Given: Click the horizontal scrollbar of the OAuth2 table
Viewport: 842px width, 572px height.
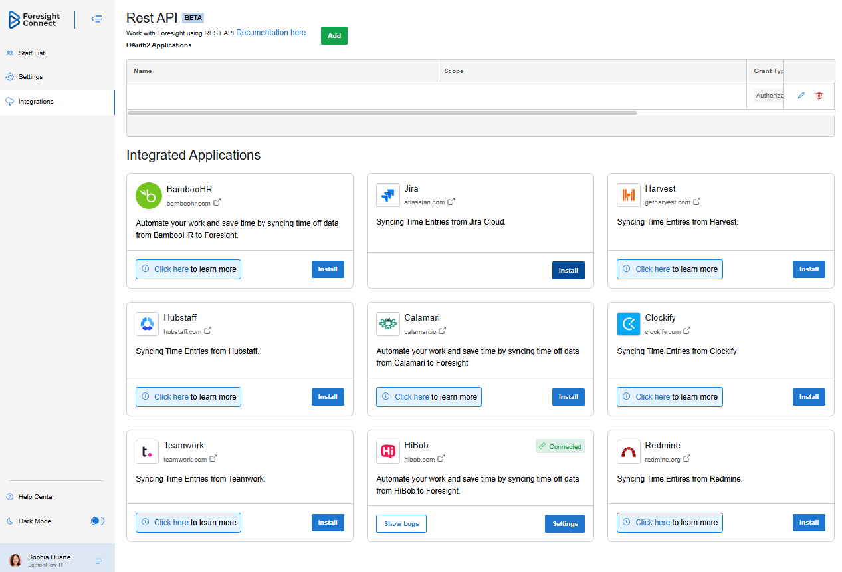Looking at the screenshot, I should click(x=382, y=113).
